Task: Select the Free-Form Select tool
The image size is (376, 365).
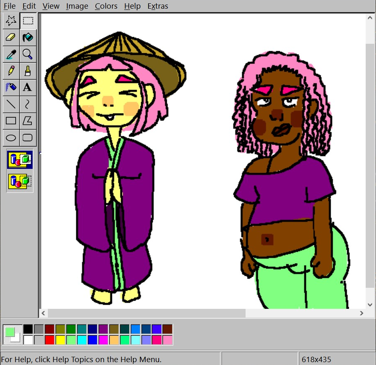Action: pos(11,21)
